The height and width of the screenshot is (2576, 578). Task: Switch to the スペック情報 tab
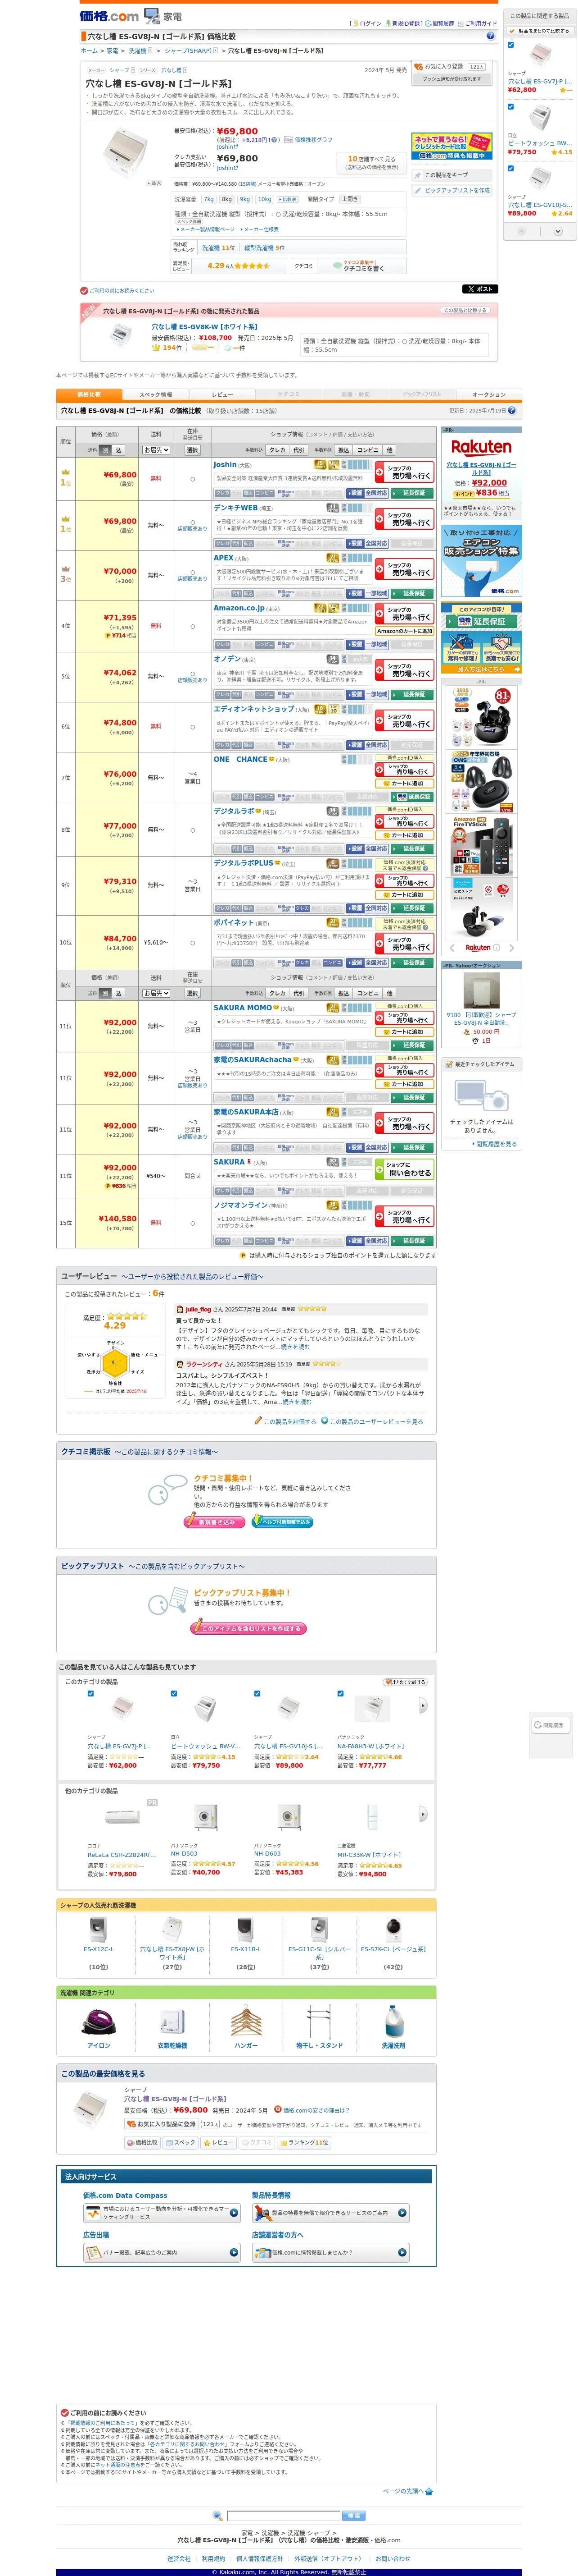click(x=156, y=394)
